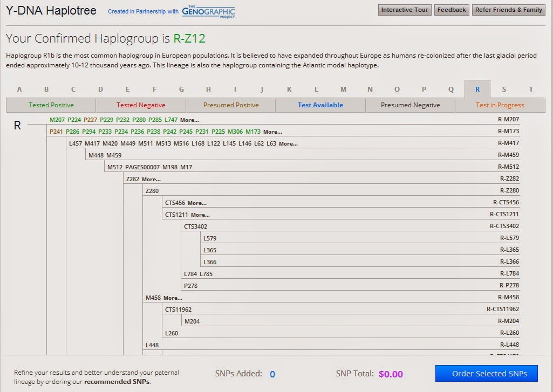This screenshot has width=553, height=392.
Task: Select SNP PAGES00007 in the tree
Action: click(142, 168)
